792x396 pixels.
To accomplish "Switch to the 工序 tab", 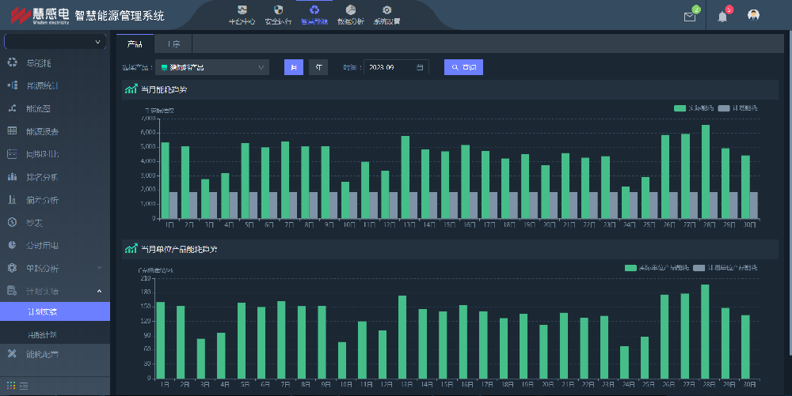I will 173,44.
